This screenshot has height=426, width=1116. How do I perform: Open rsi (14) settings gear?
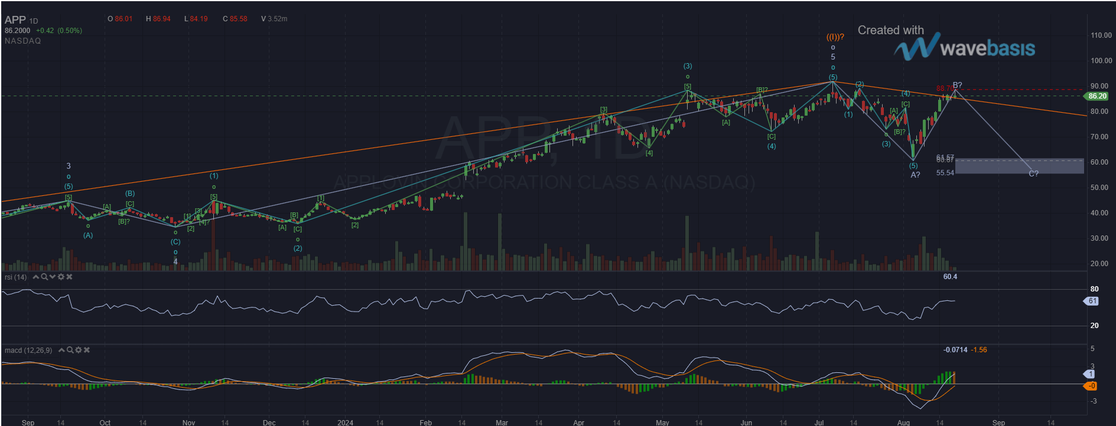click(61, 277)
